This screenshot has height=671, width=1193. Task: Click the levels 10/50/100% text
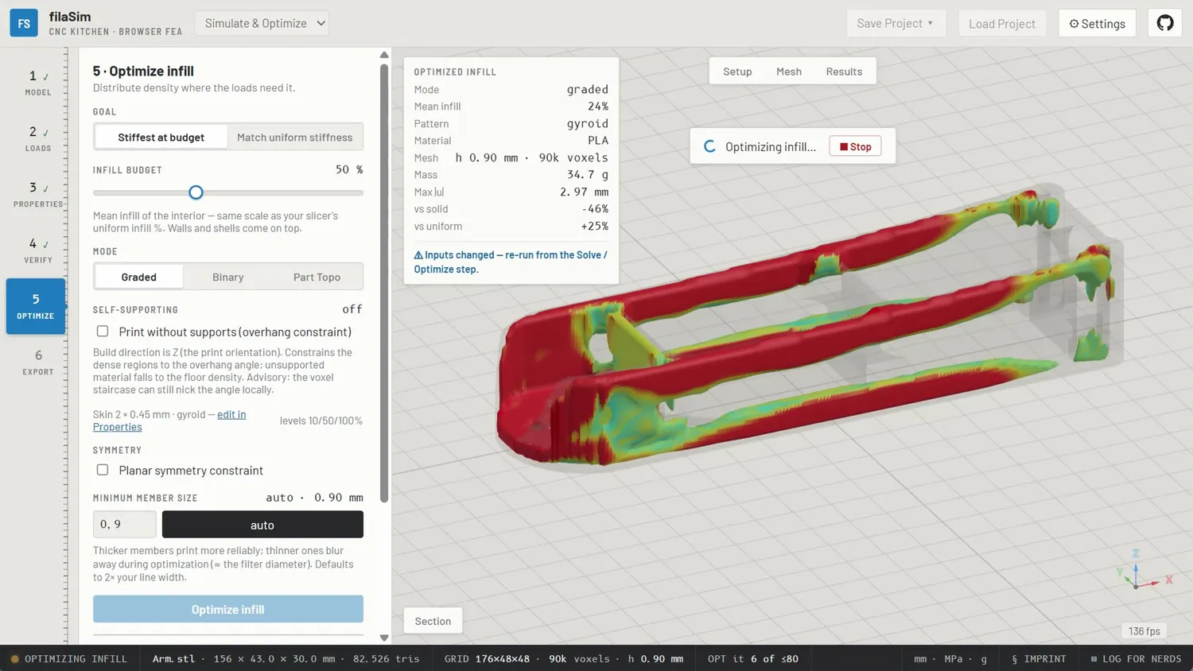click(x=321, y=421)
